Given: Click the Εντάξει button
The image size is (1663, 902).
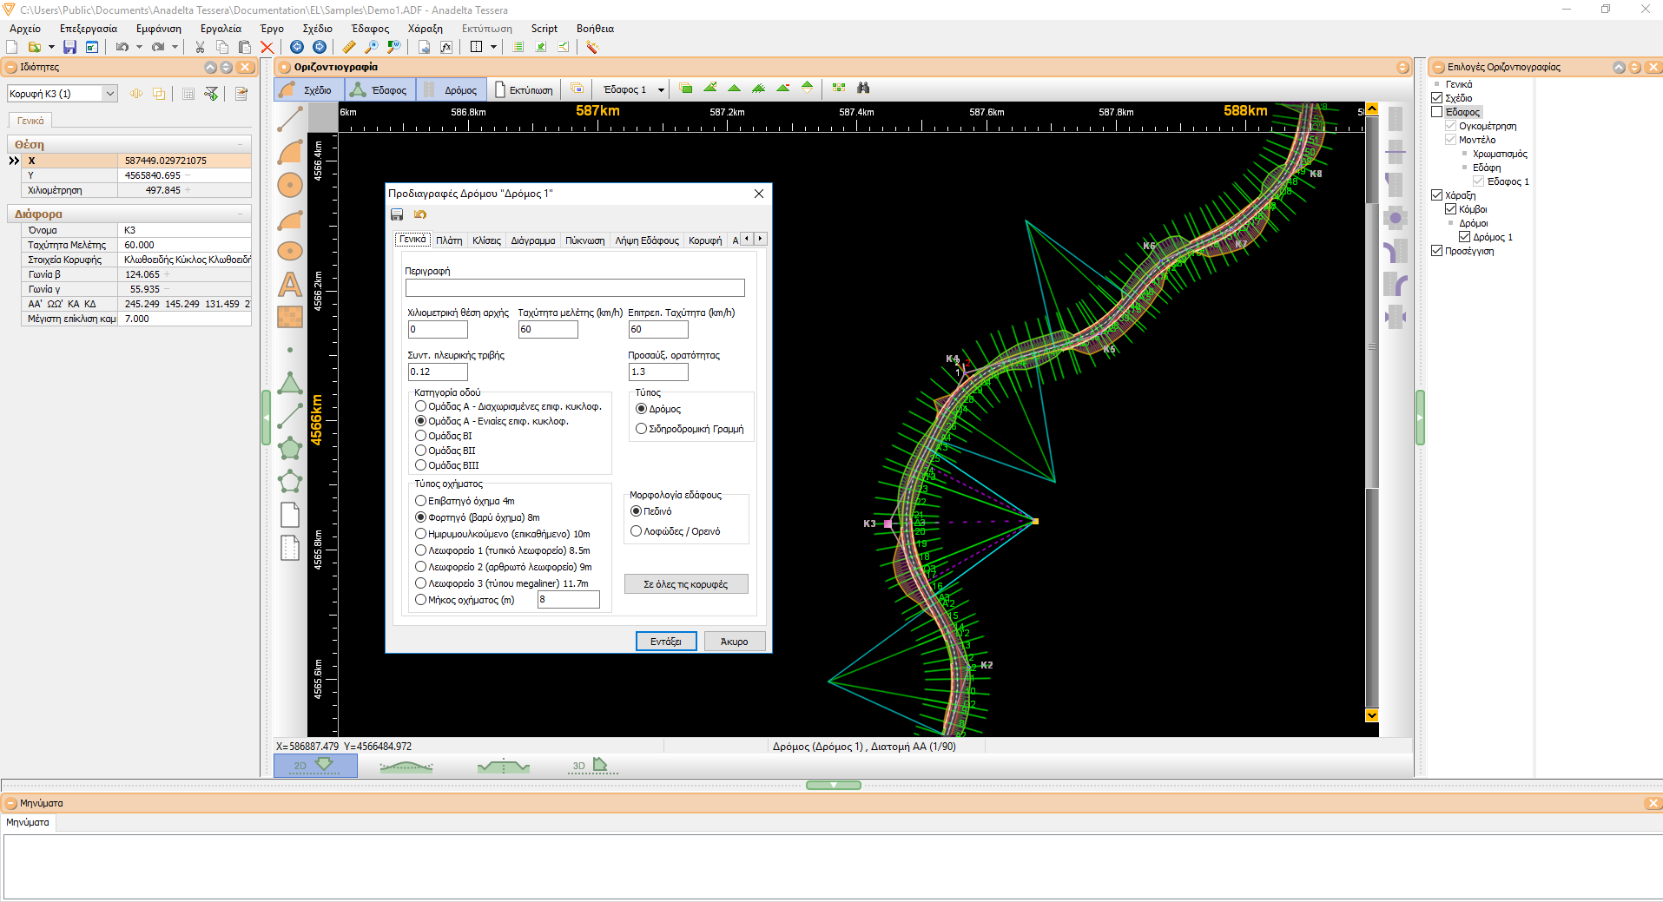Looking at the screenshot, I should [666, 642].
